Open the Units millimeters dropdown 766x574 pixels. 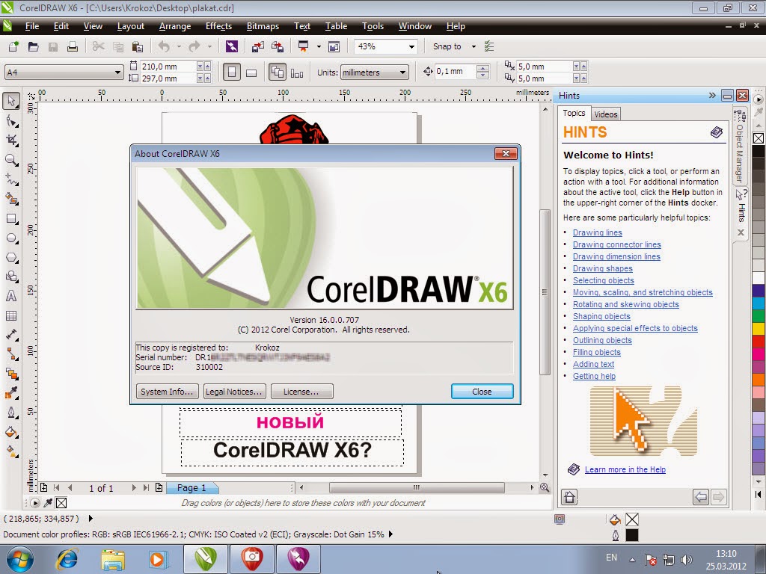(x=402, y=72)
